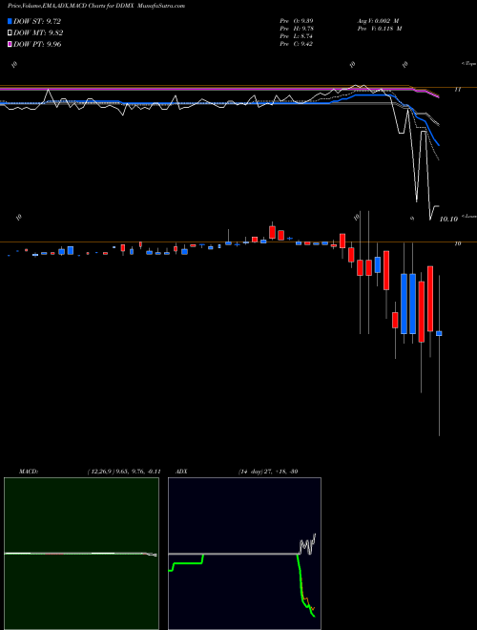
Task: Click the MACD panel title
Action: coord(29,472)
